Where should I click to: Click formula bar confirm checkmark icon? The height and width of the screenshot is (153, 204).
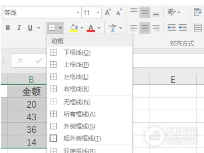(x=39, y=61)
